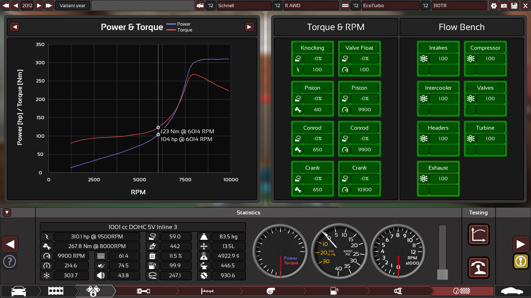Open the exhaust system tab
This screenshot has width=531, height=298.
tap(398, 291)
